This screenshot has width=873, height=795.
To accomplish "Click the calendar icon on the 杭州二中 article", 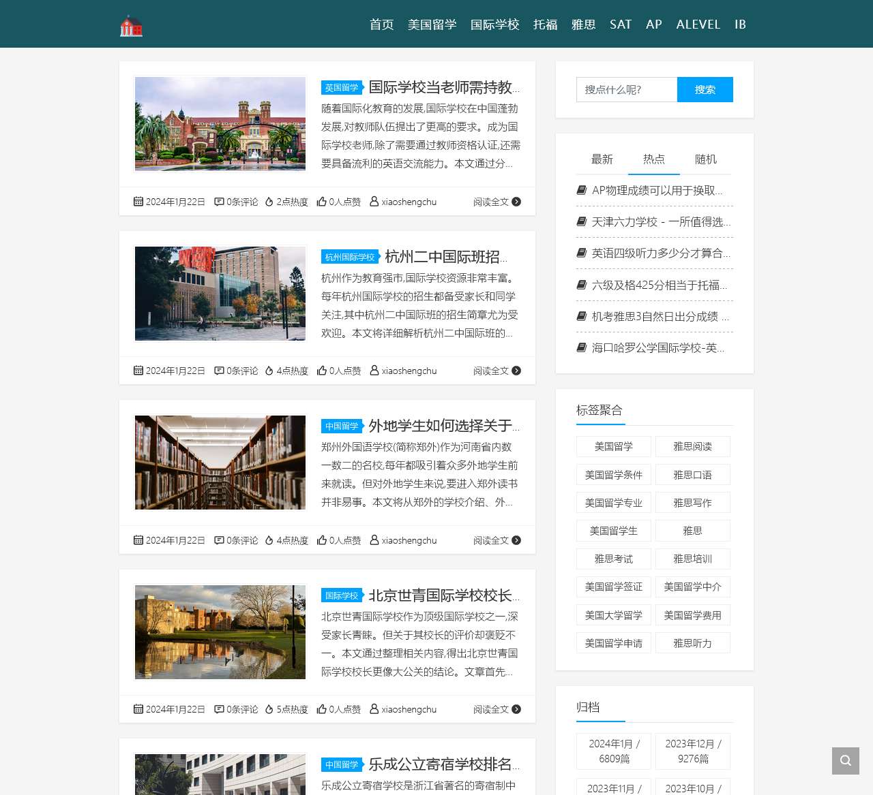I will [138, 371].
